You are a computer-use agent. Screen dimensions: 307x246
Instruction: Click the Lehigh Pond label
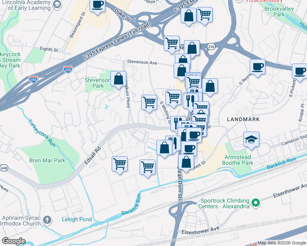[77, 219]
